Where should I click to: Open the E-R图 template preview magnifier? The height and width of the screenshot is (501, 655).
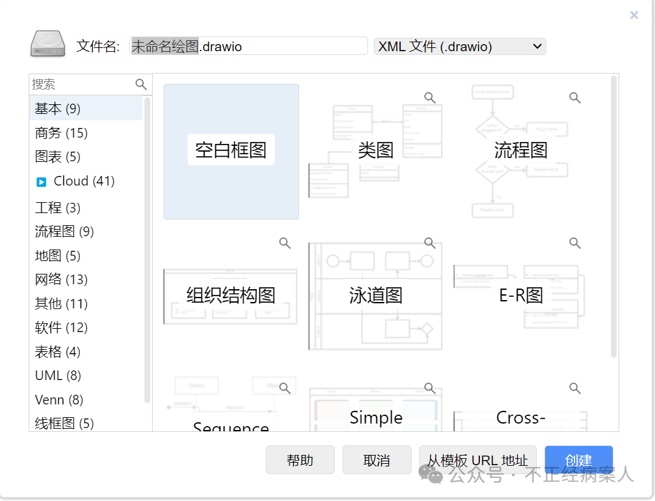pyautogui.click(x=574, y=243)
